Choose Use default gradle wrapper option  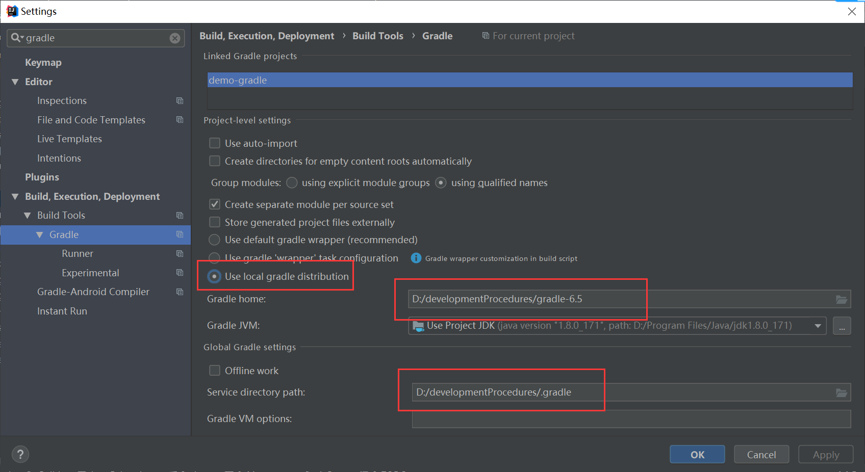pos(215,240)
